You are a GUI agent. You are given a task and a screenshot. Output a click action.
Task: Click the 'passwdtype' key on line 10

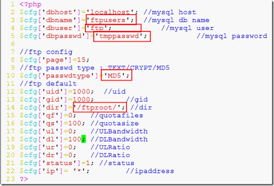(x=68, y=76)
